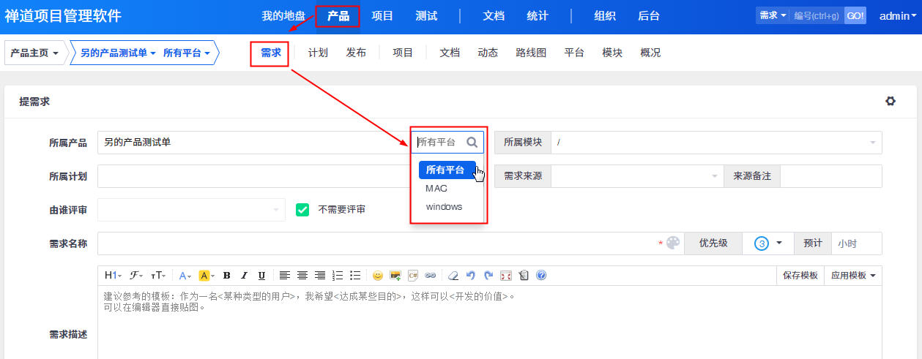Select 所有平台 in the platform list
Viewport: 922px width, 359px height.
(x=447, y=170)
